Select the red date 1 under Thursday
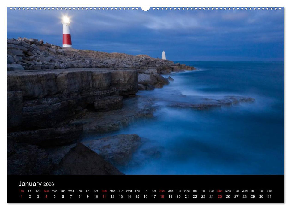This screenshot has width=291, height=210. [x=21, y=196]
